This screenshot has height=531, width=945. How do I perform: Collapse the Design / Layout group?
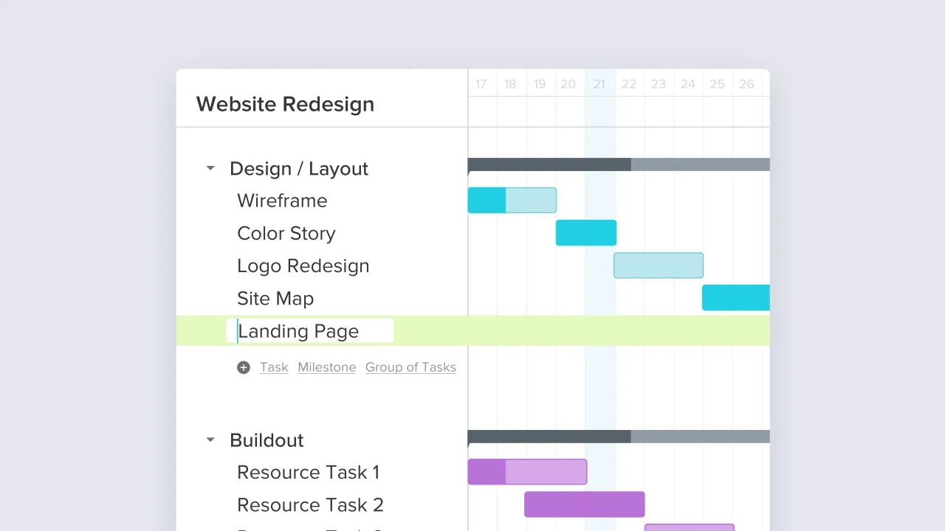pos(210,169)
